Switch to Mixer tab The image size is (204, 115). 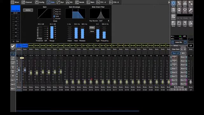pyautogui.click(x=15, y=2)
